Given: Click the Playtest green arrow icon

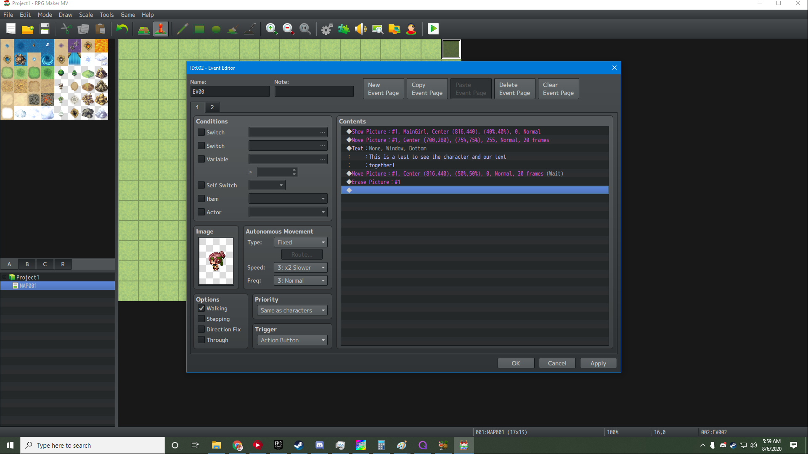Looking at the screenshot, I should 433,29.
